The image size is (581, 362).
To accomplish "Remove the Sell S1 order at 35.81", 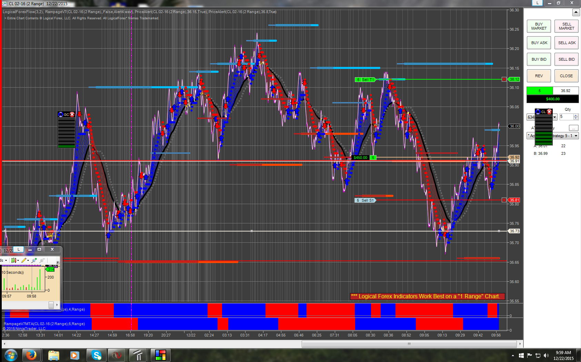I will pos(504,200).
